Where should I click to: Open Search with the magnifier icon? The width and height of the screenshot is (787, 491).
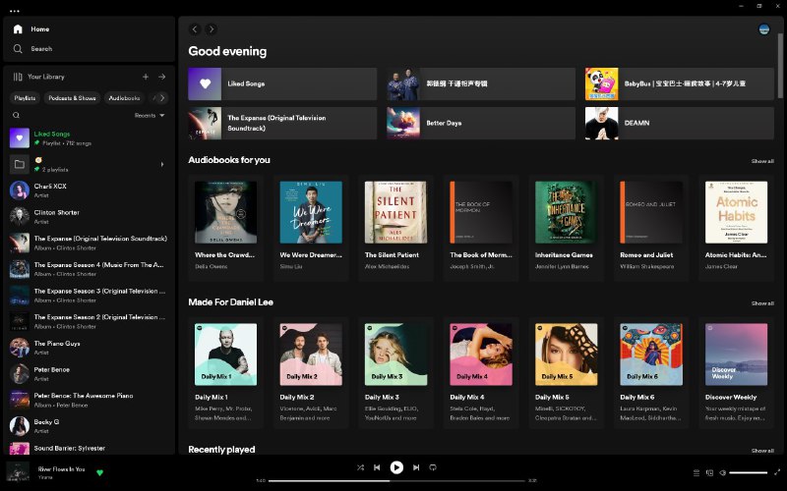(18, 48)
